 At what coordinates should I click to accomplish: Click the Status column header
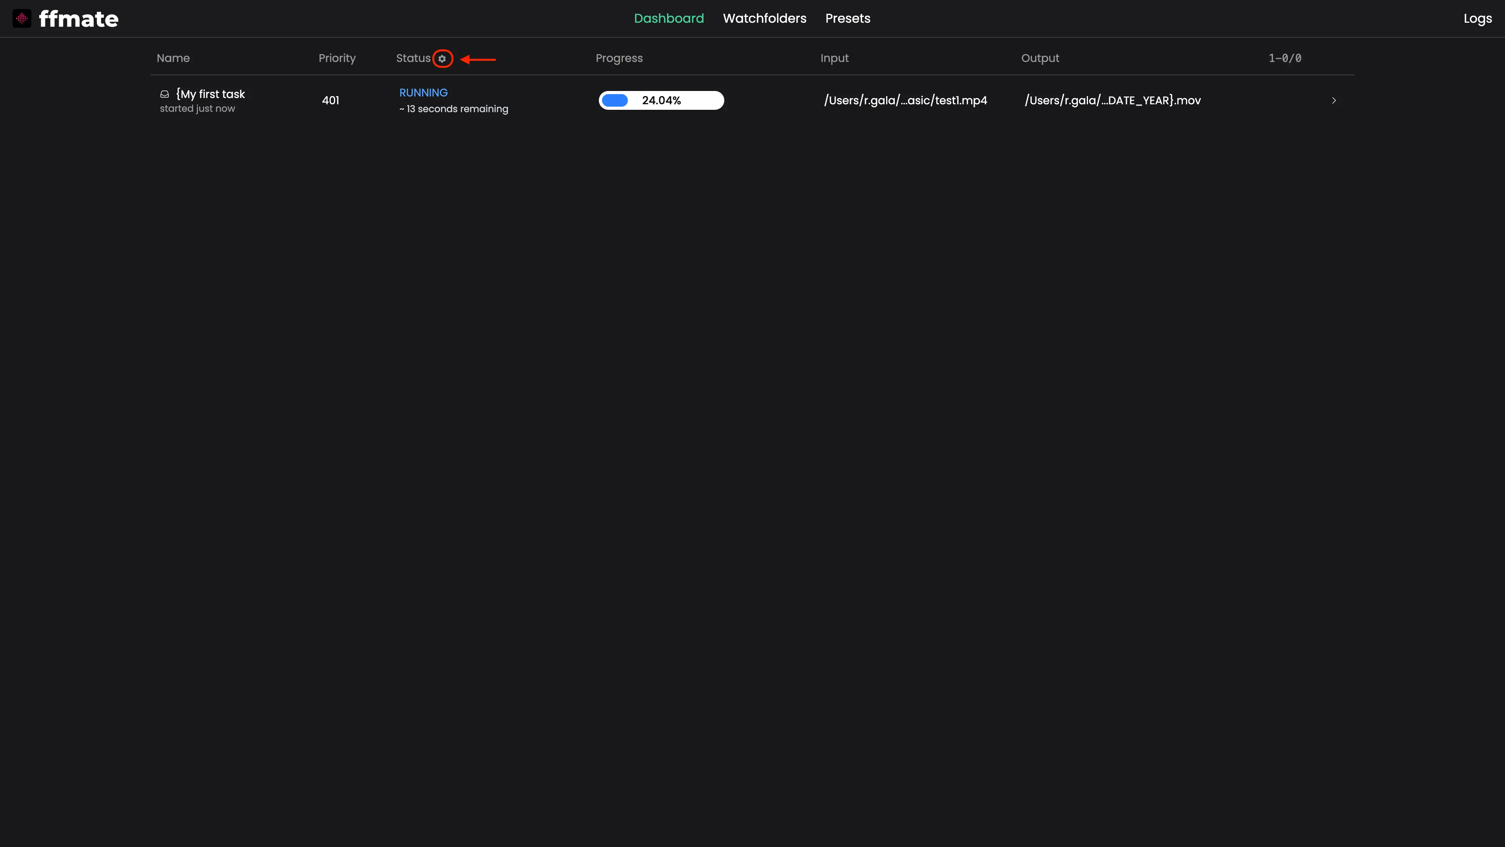tap(413, 58)
